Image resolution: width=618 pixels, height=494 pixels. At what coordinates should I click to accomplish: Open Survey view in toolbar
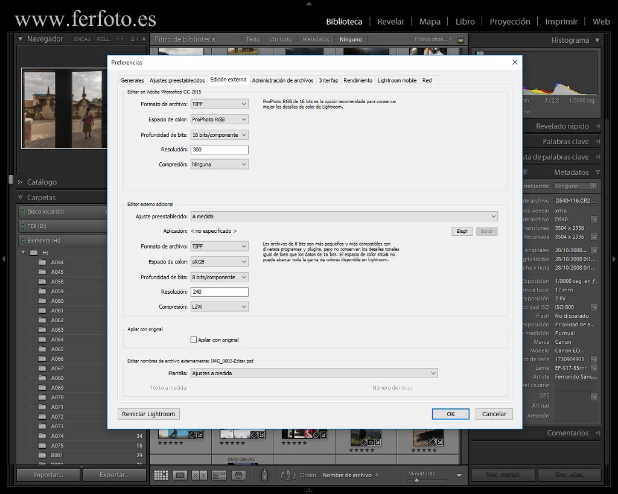(218, 475)
